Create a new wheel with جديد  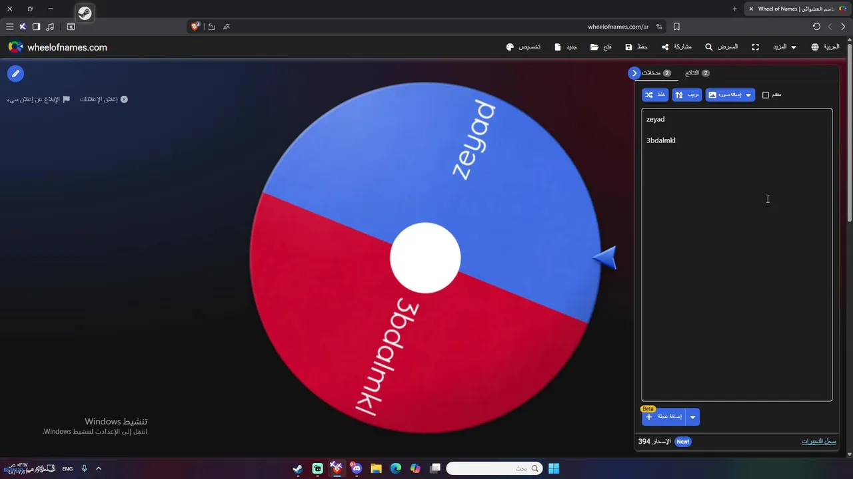pyautogui.click(x=566, y=47)
